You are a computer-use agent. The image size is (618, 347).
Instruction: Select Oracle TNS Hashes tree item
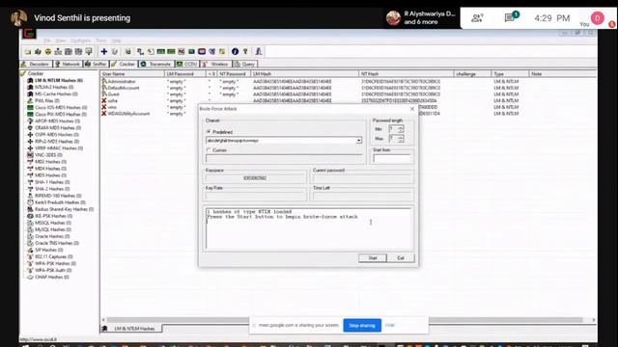tap(57, 243)
